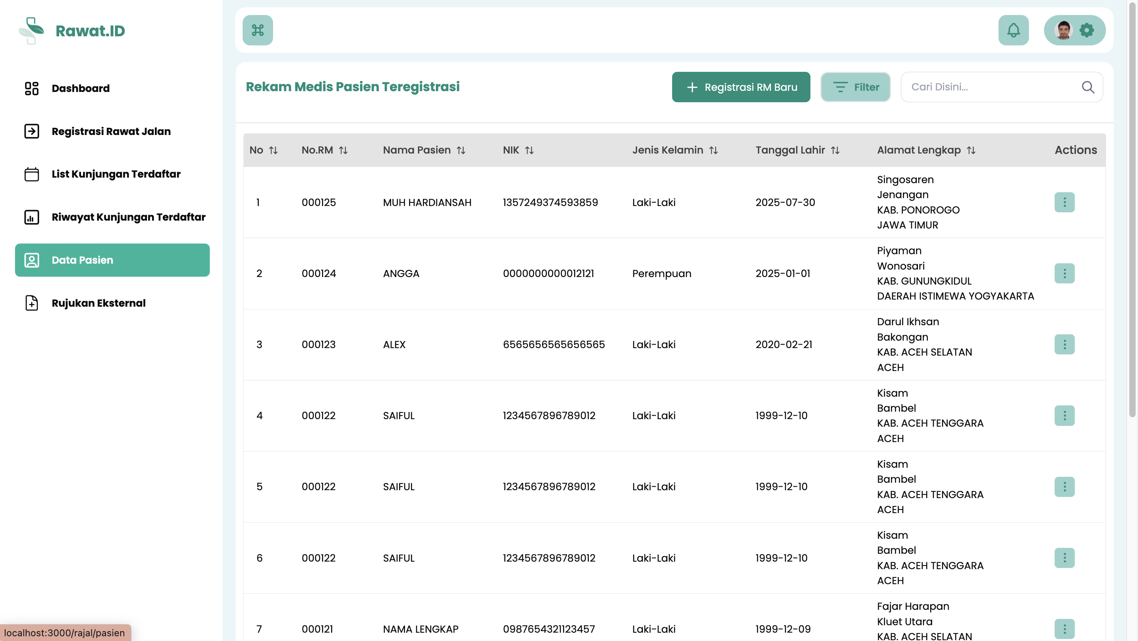
Task: Click Registrasi RM Baru button
Action: (x=741, y=87)
